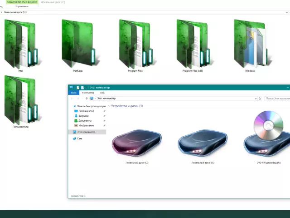Go to Загрузки in navigation pane

click(x=84, y=116)
